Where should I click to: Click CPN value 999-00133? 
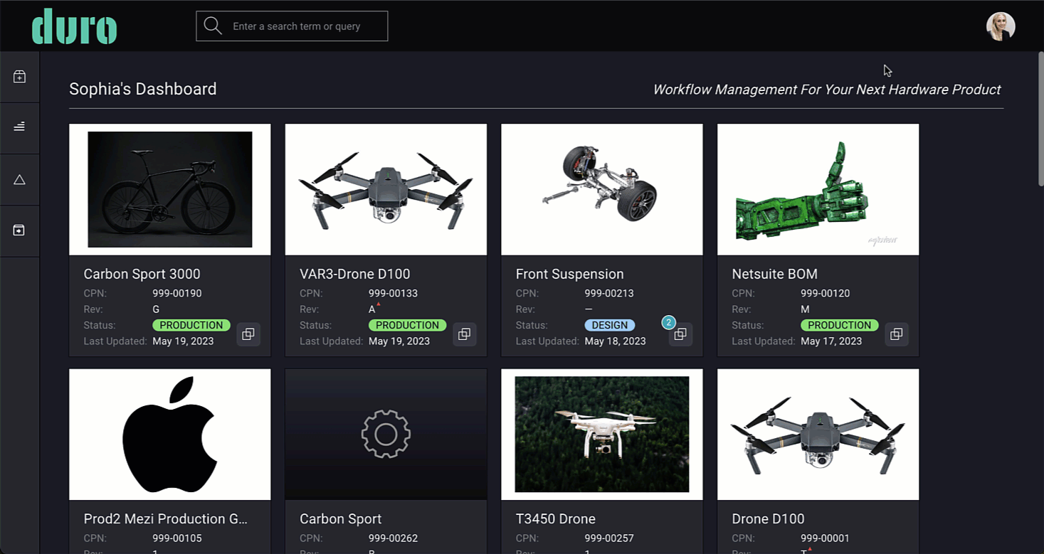(394, 293)
